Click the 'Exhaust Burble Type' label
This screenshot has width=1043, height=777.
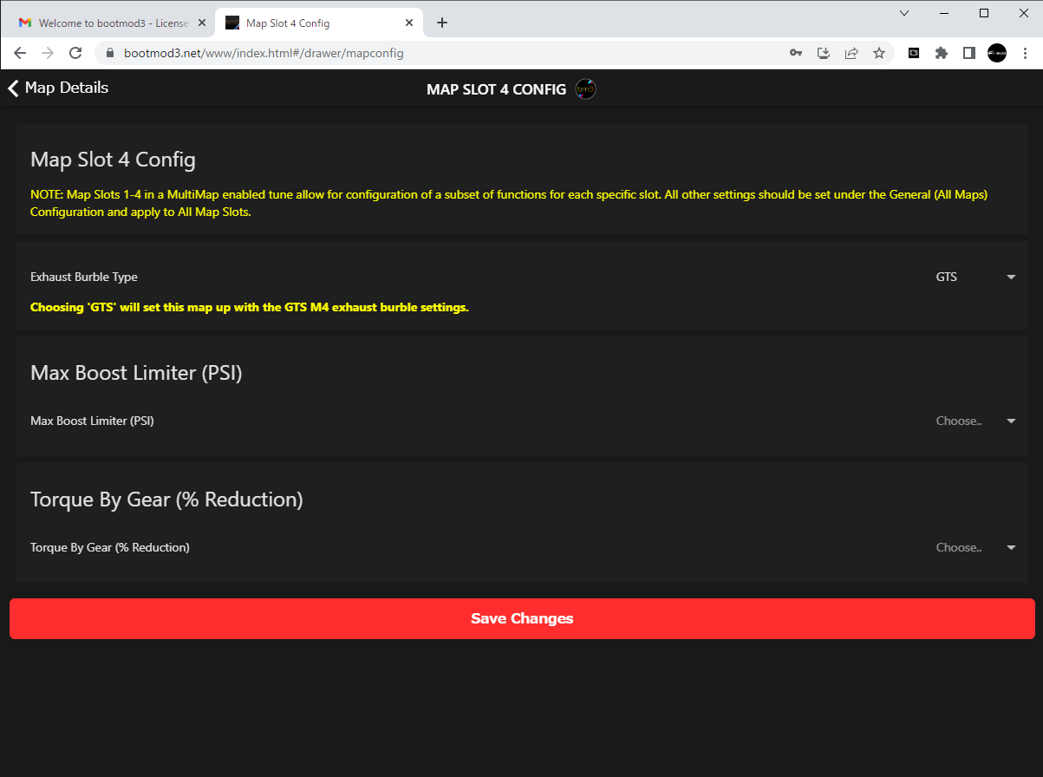(x=84, y=277)
